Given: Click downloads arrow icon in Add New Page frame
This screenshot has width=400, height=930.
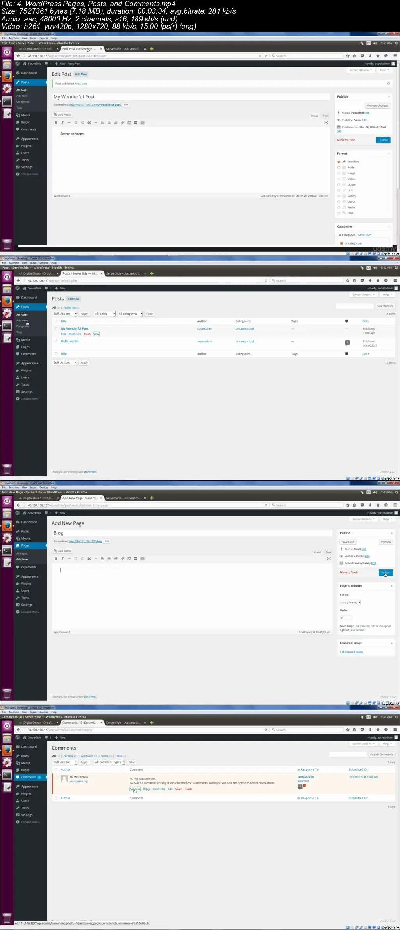Looking at the screenshot, I should [370, 505].
